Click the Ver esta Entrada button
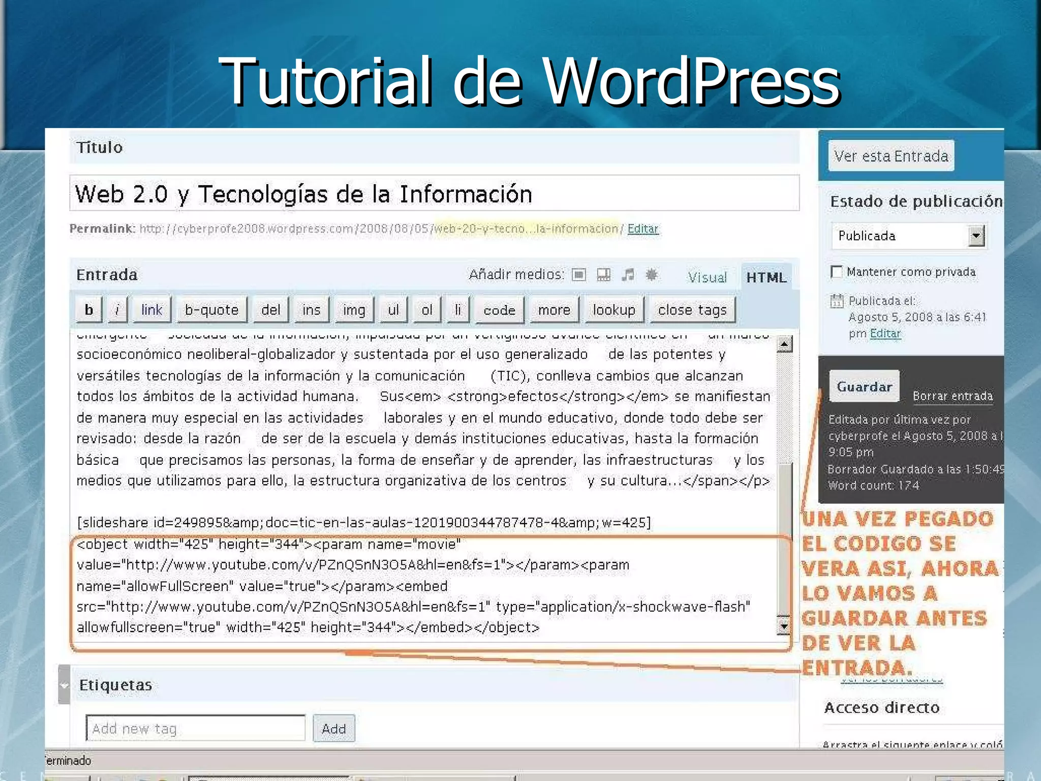 tap(891, 156)
